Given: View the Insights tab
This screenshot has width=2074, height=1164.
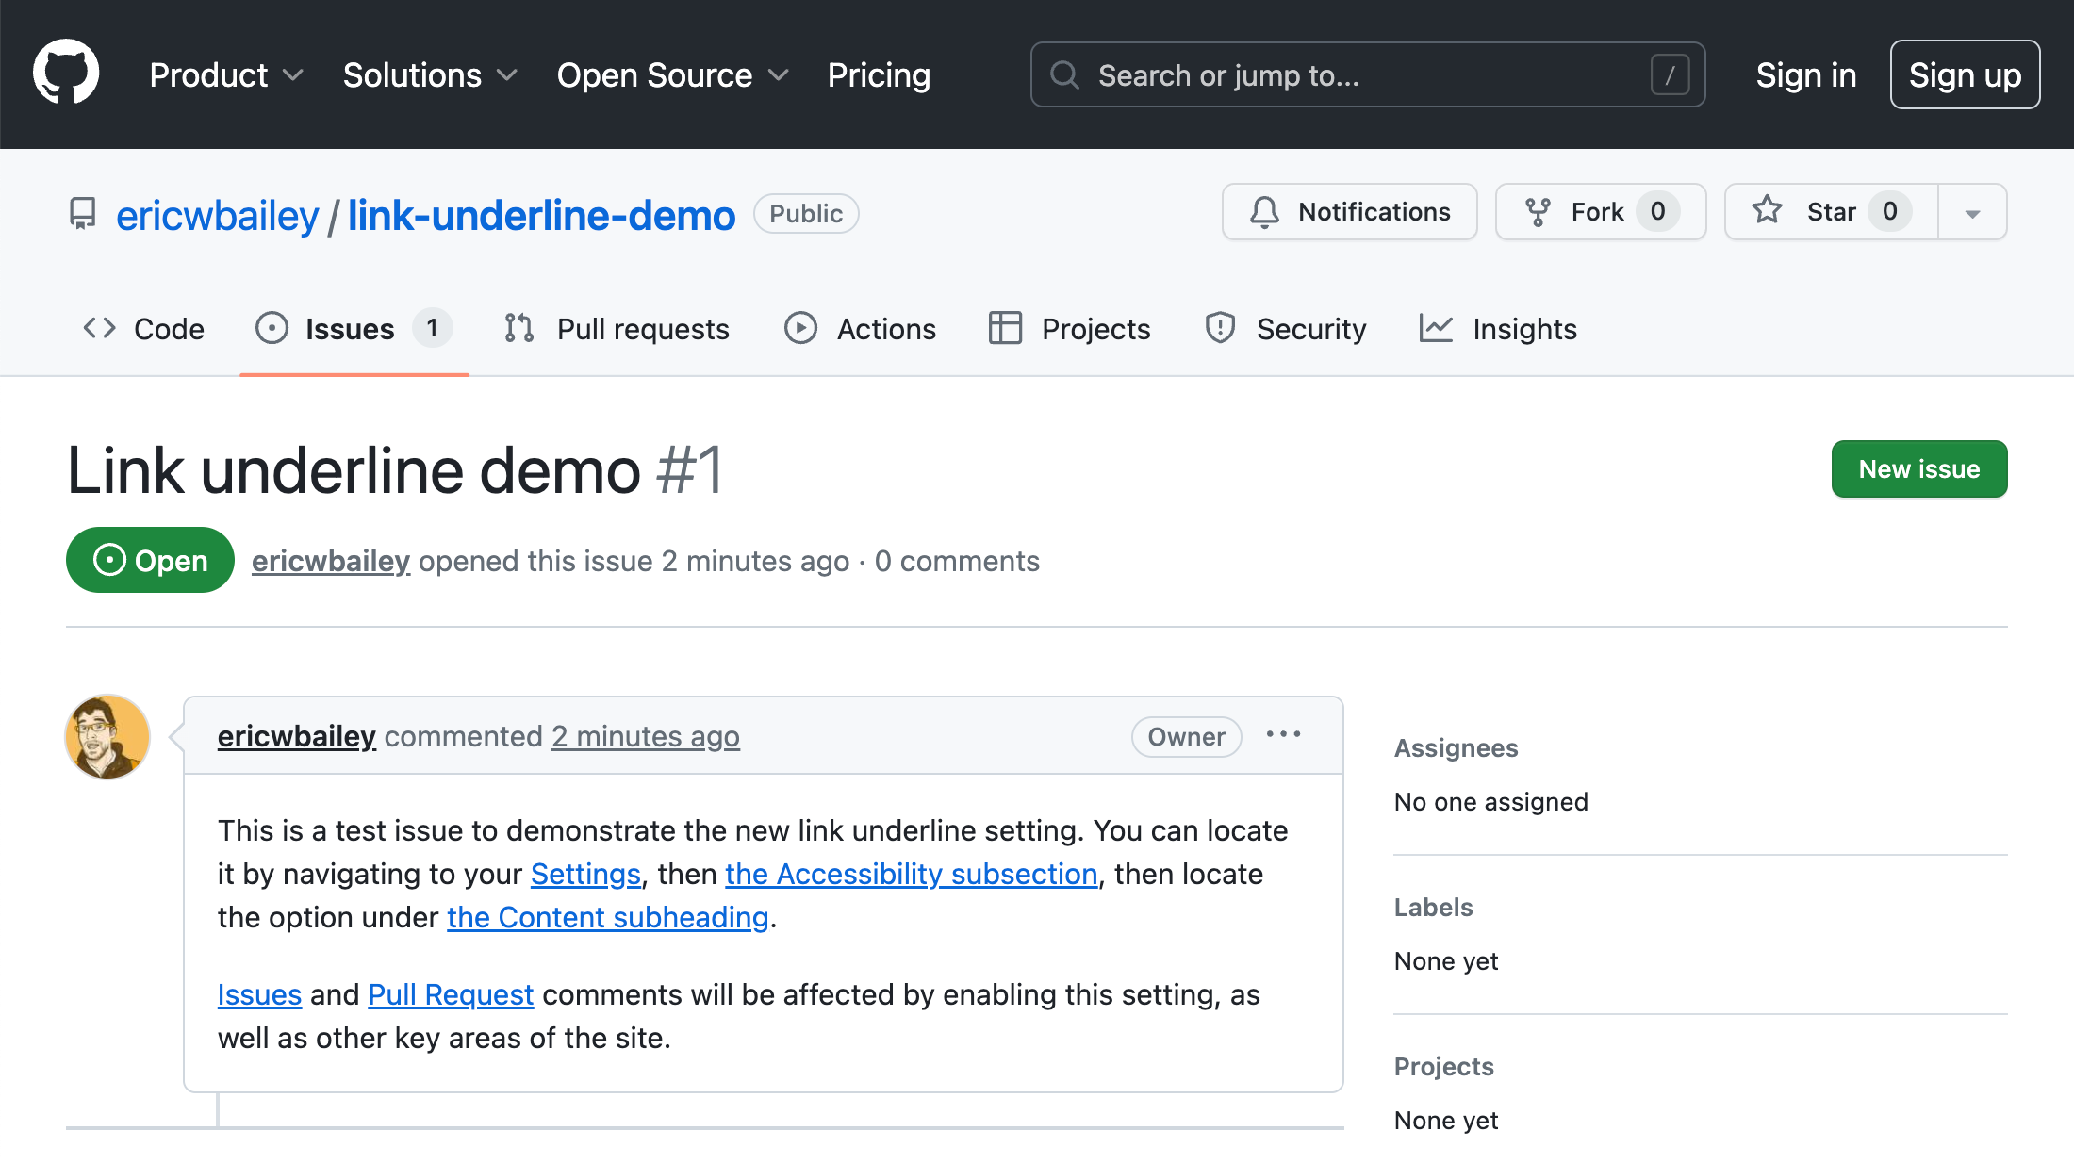Looking at the screenshot, I should 1498,329.
